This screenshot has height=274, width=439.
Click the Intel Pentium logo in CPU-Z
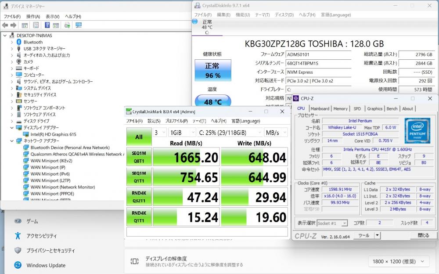coord(416,130)
